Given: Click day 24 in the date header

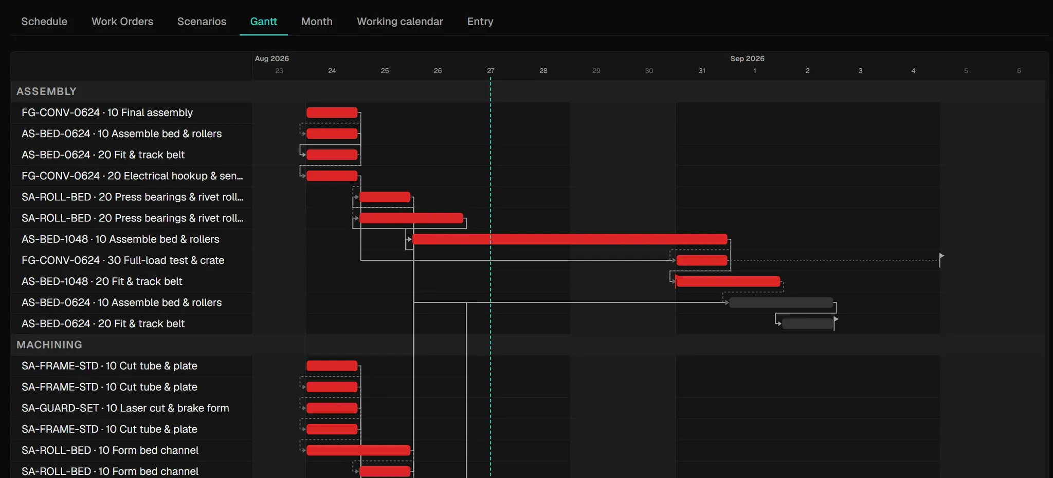Looking at the screenshot, I should click(x=332, y=71).
